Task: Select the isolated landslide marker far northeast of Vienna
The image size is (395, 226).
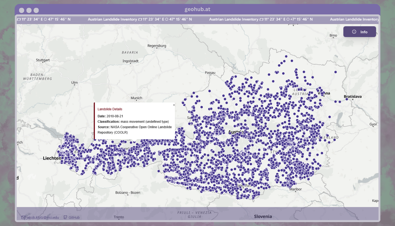Action: pos(335,72)
